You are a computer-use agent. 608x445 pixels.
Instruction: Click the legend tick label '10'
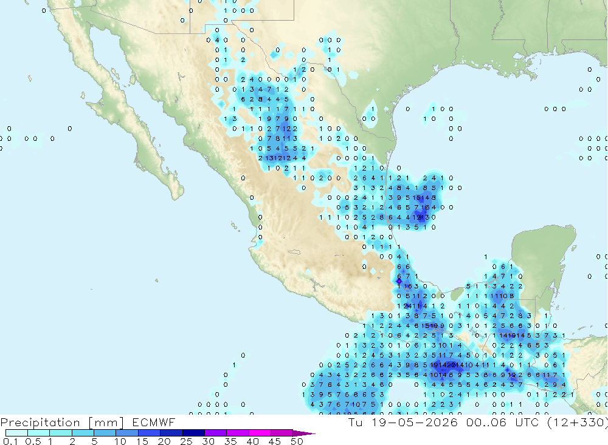tap(120, 441)
